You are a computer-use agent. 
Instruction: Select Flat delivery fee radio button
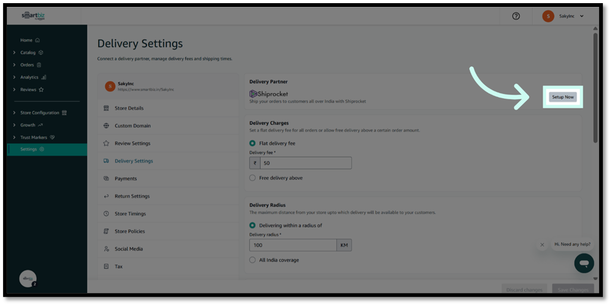click(x=253, y=144)
